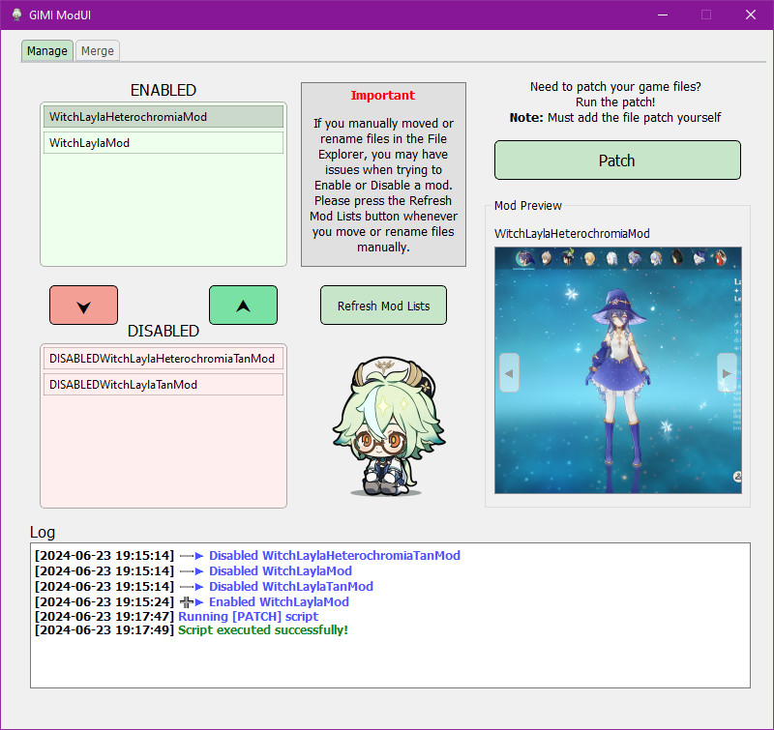Select WitchLaylaHeterochromiaMod in the ENABLED list
Image resolution: width=774 pixels, height=730 pixels.
(x=163, y=116)
